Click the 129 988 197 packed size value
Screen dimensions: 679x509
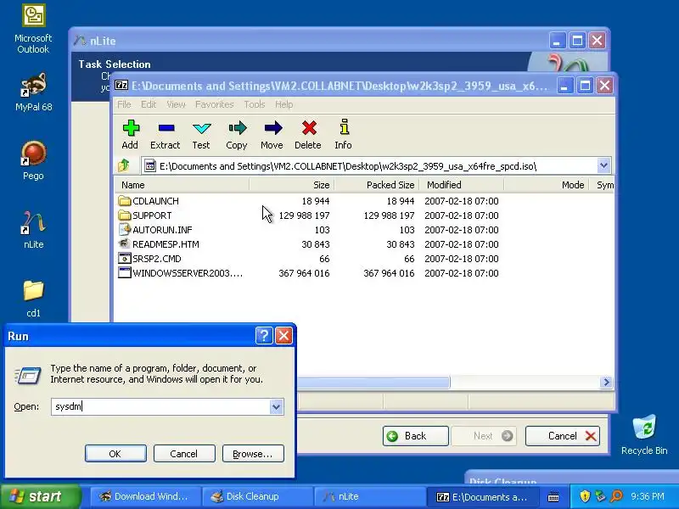[x=389, y=215]
